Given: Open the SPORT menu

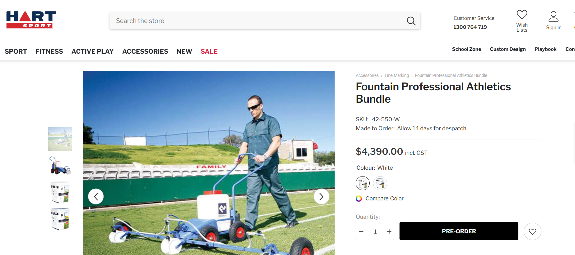Looking at the screenshot, I should click(x=16, y=51).
